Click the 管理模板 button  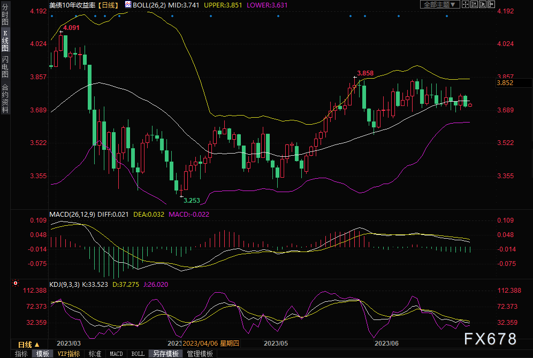(200, 354)
